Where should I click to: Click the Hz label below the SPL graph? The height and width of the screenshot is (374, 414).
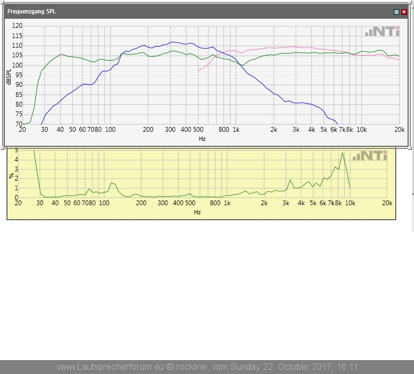click(x=202, y=139)
